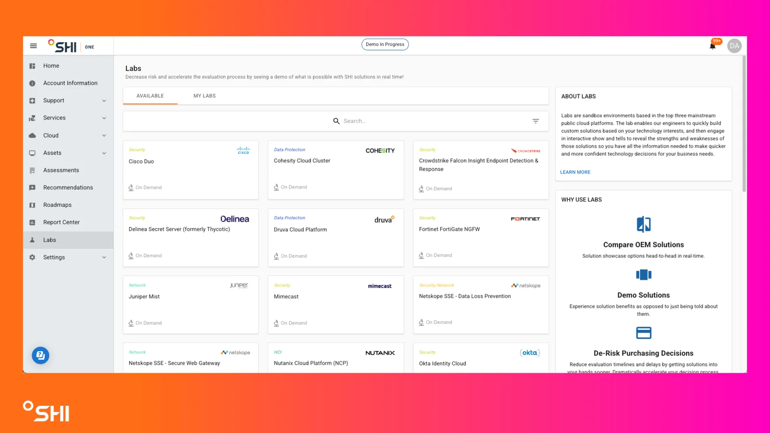Open the Cisco Duo lab card
This screenshot has width=770, height=433.
pos(191,170)
